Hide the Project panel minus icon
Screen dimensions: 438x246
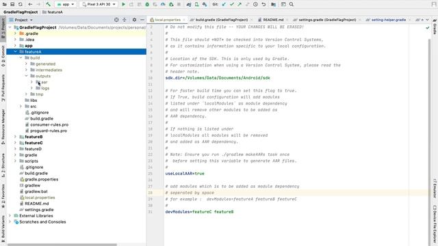pyautogui.click(x=142, y=20)
